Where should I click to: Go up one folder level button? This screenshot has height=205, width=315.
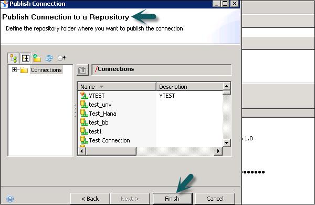coord(82,70)
